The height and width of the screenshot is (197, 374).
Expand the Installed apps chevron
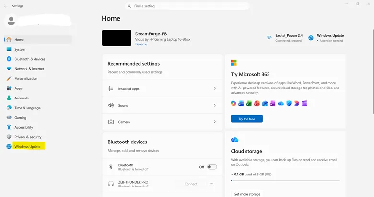coord(215,88)
